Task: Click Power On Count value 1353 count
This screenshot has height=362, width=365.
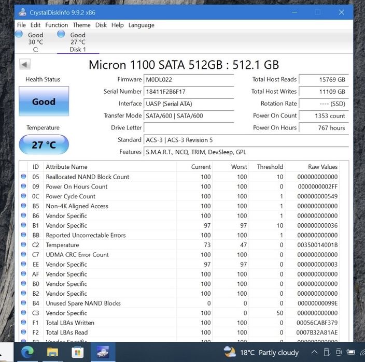Action: [x=324, y=116]
